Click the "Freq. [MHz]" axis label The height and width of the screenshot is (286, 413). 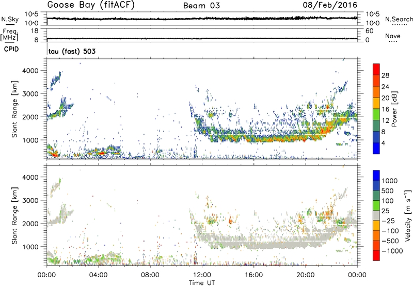(x=10, y=35)
